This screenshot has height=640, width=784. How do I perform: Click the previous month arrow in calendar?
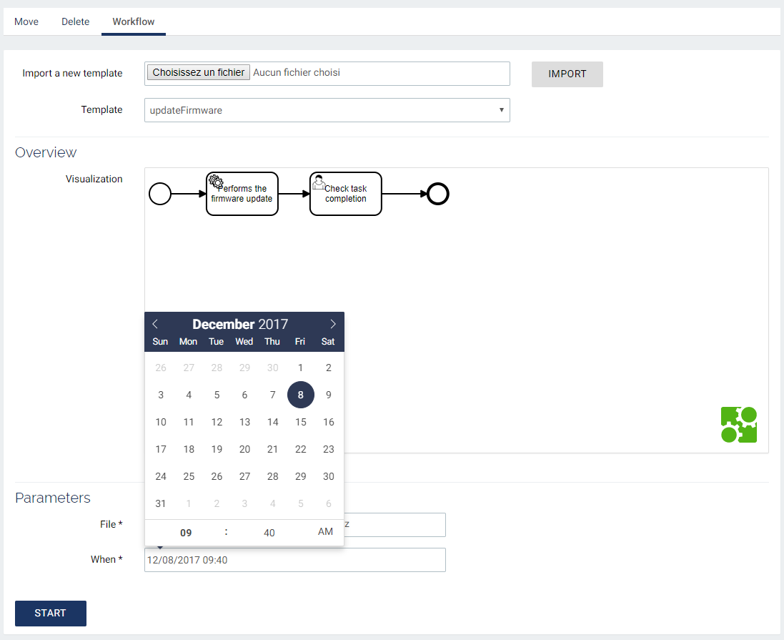tap(155, 324)
